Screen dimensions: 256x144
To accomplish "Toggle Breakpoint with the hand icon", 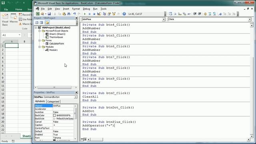I will (205, 14).
